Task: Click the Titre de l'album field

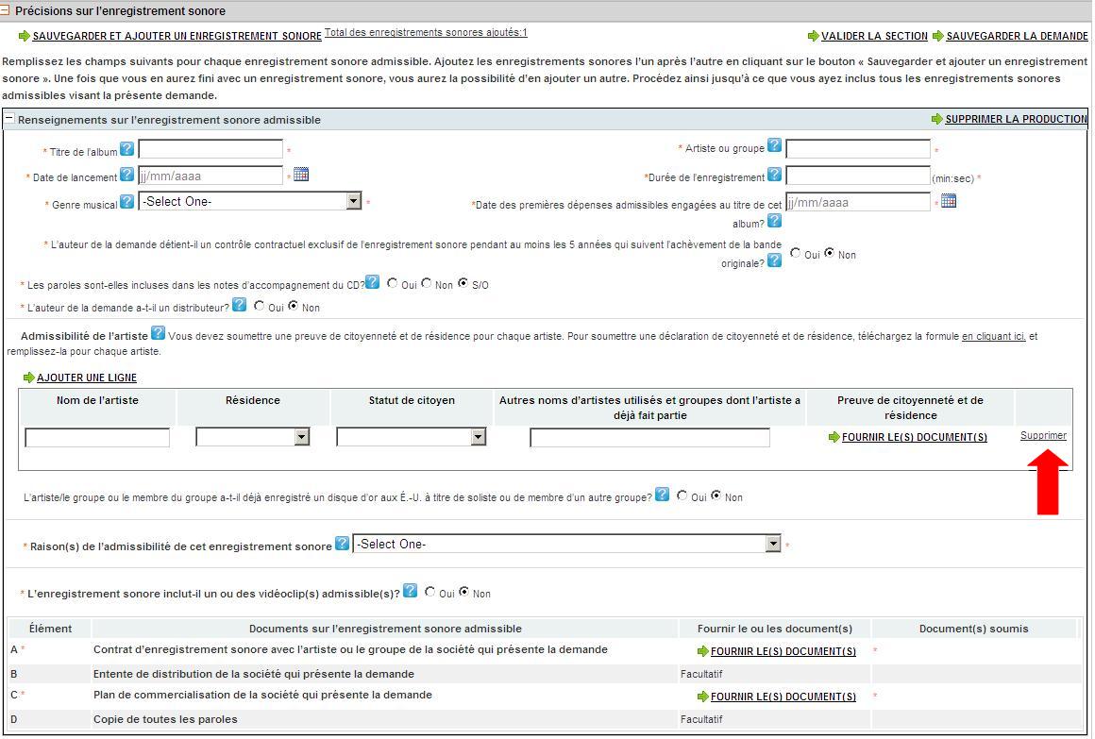Action: click(211, 149)
